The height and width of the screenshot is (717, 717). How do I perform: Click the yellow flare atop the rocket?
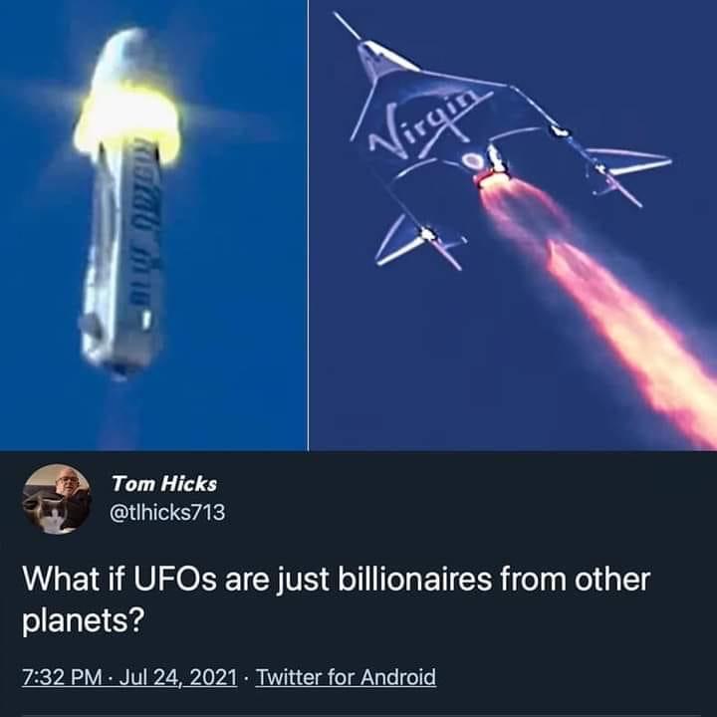pos(127,122)
